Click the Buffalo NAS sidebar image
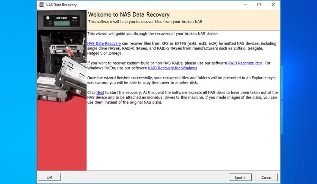 coord(62,90)
